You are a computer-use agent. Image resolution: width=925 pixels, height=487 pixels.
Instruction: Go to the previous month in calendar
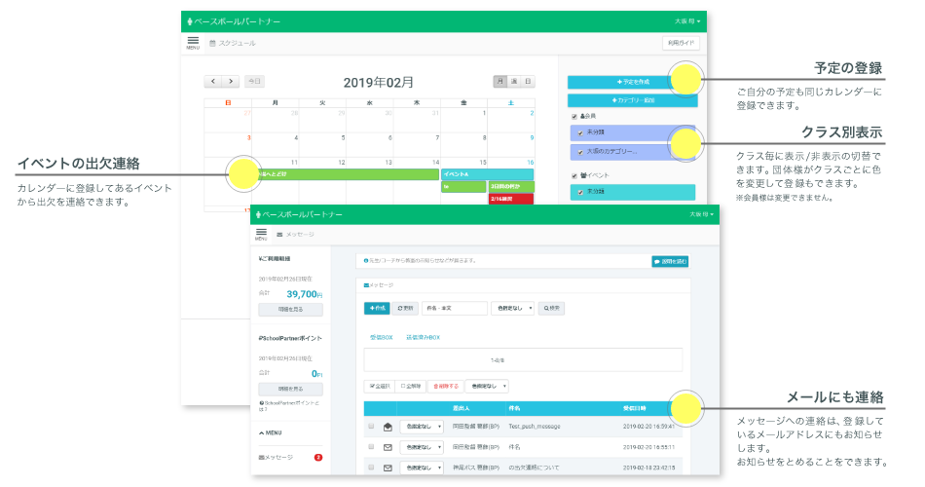coord(213,82)
